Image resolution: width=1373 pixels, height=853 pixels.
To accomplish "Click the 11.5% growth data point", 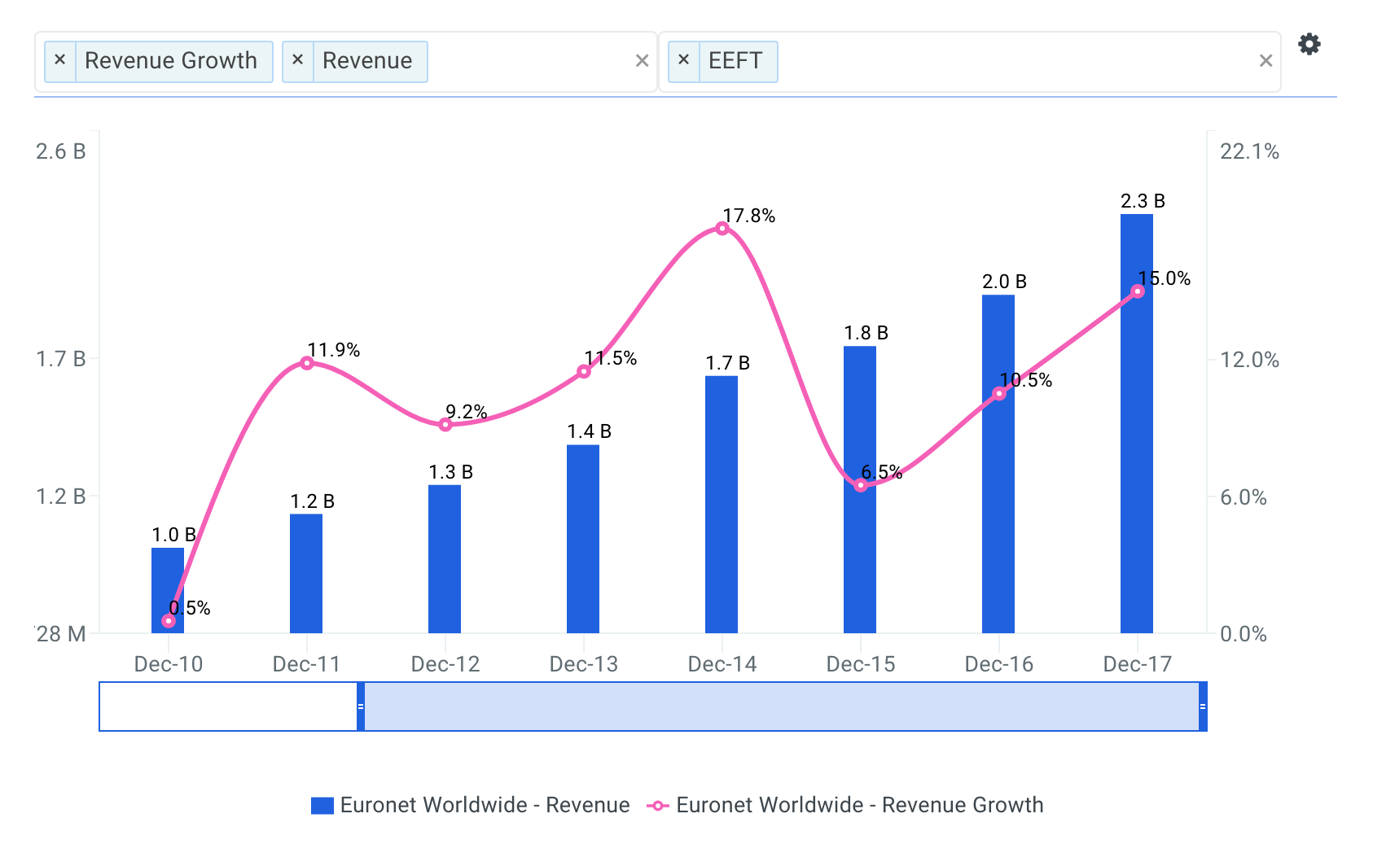I will 584,372.
